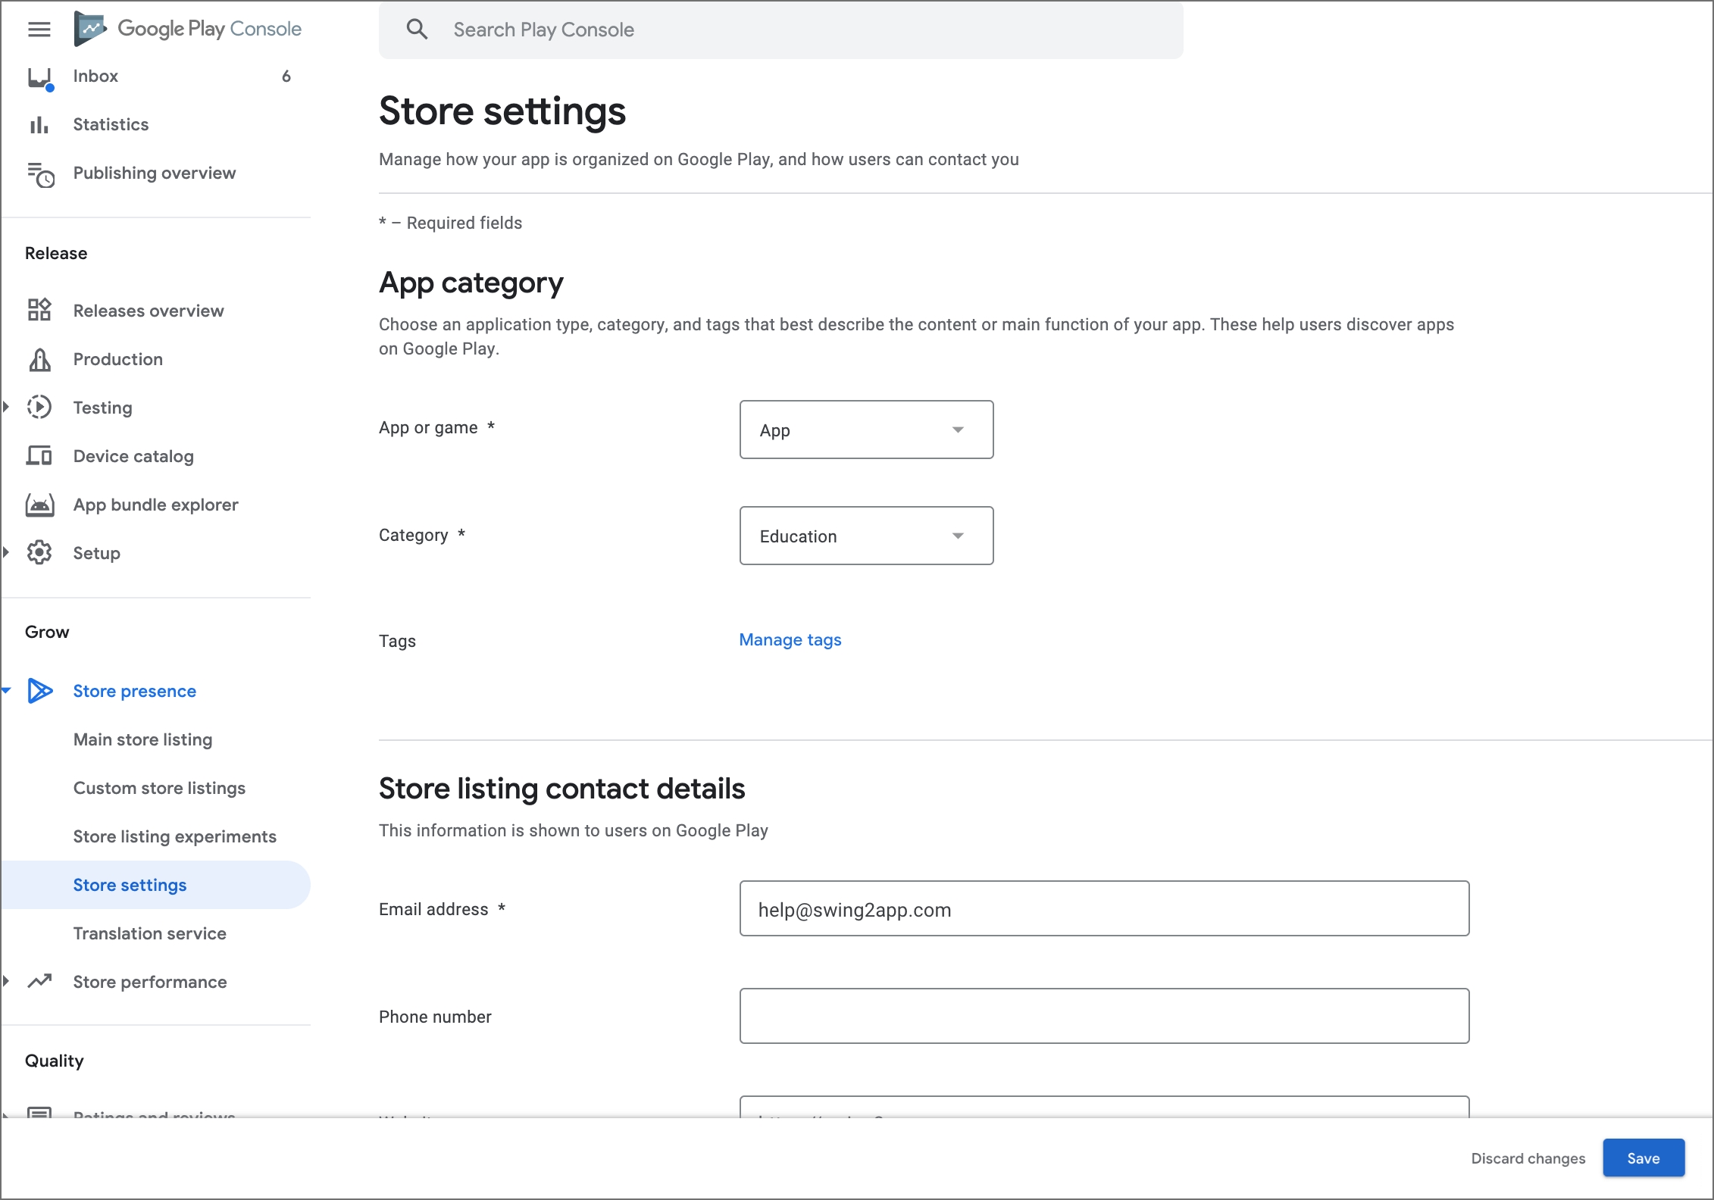Click the Email address input field
Image resolution: width=1714 pixels, height=1200 pixels.
pos(1104,909)
